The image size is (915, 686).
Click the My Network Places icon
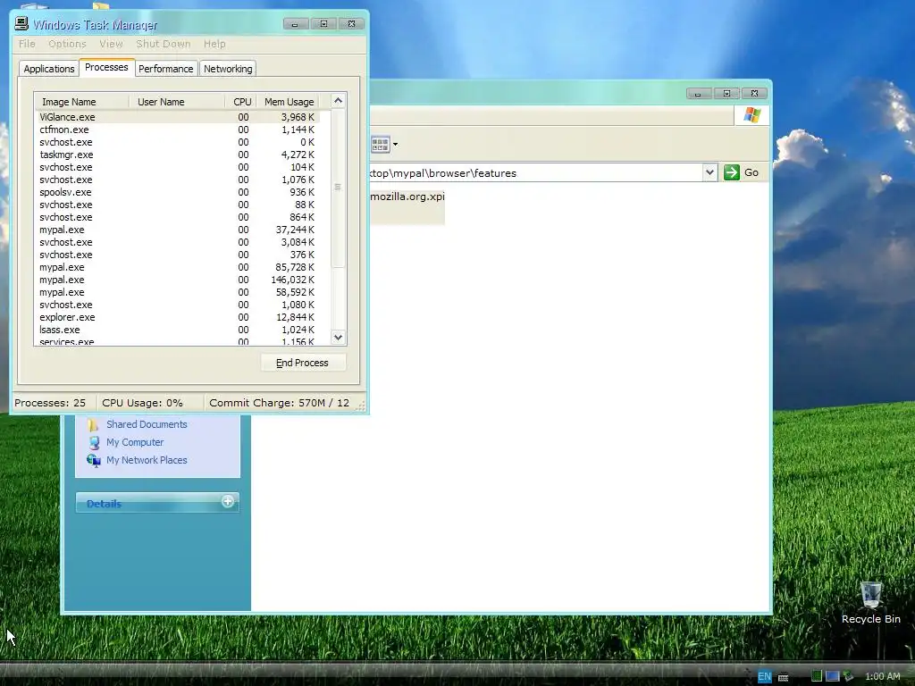tap(93, 460)
